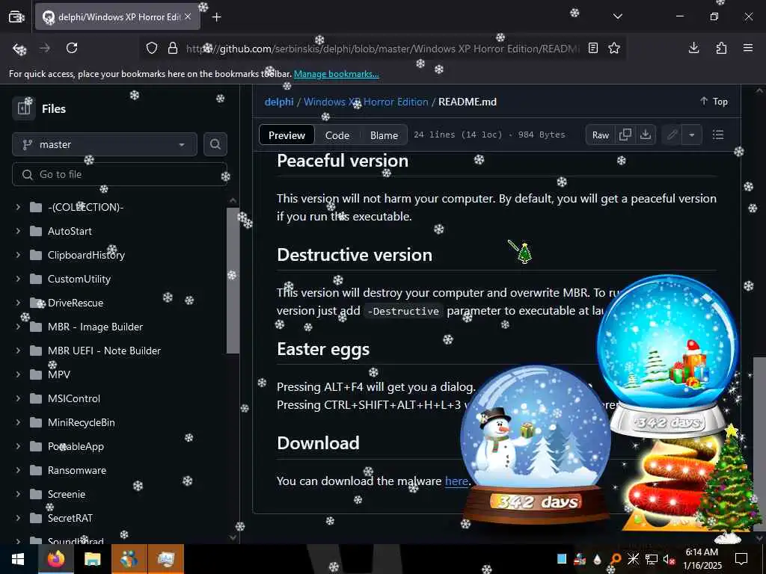Click the Firefox taskbar icon
The image size is (766, 574).
(55, 559)
